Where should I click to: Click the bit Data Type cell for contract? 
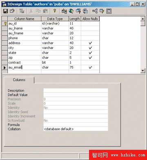click(x=55, y=63)
